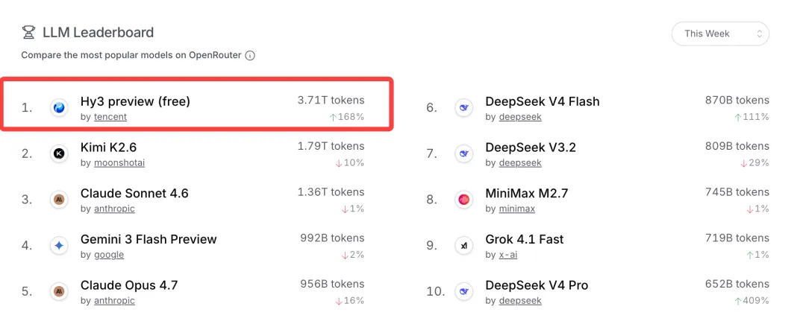Click the 111% increase indicator
806x327 pixels.
coord(752,117)
